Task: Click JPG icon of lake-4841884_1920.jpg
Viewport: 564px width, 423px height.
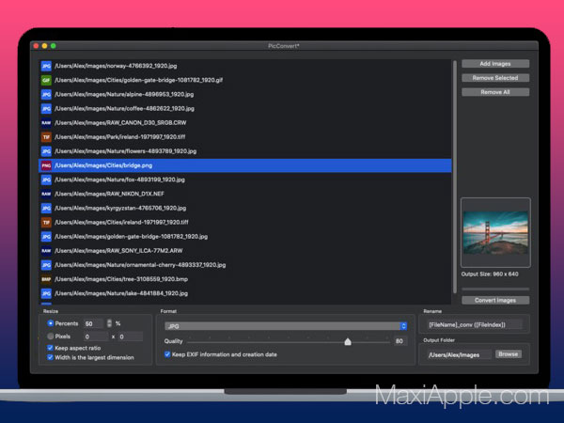Action: click(x=46, y=293)
